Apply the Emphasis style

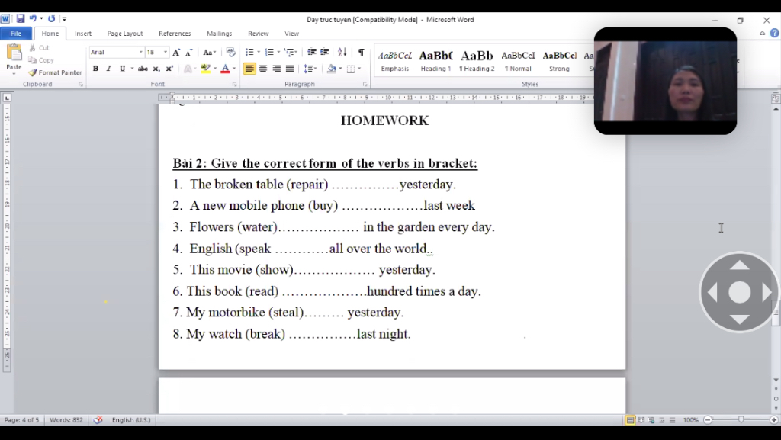tap(395, 61)
